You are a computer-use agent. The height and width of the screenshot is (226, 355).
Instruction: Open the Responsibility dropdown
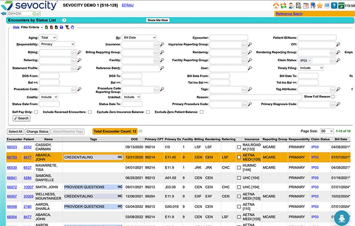[x=57, y=44]
